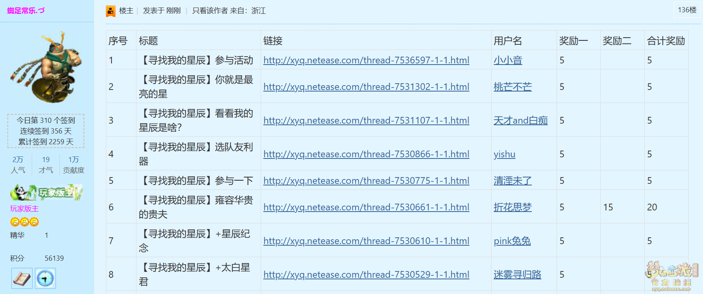Viewport: 703px width, 294px height.
Task: Click the 136楼 floor number label
Action: coord(687,10)
